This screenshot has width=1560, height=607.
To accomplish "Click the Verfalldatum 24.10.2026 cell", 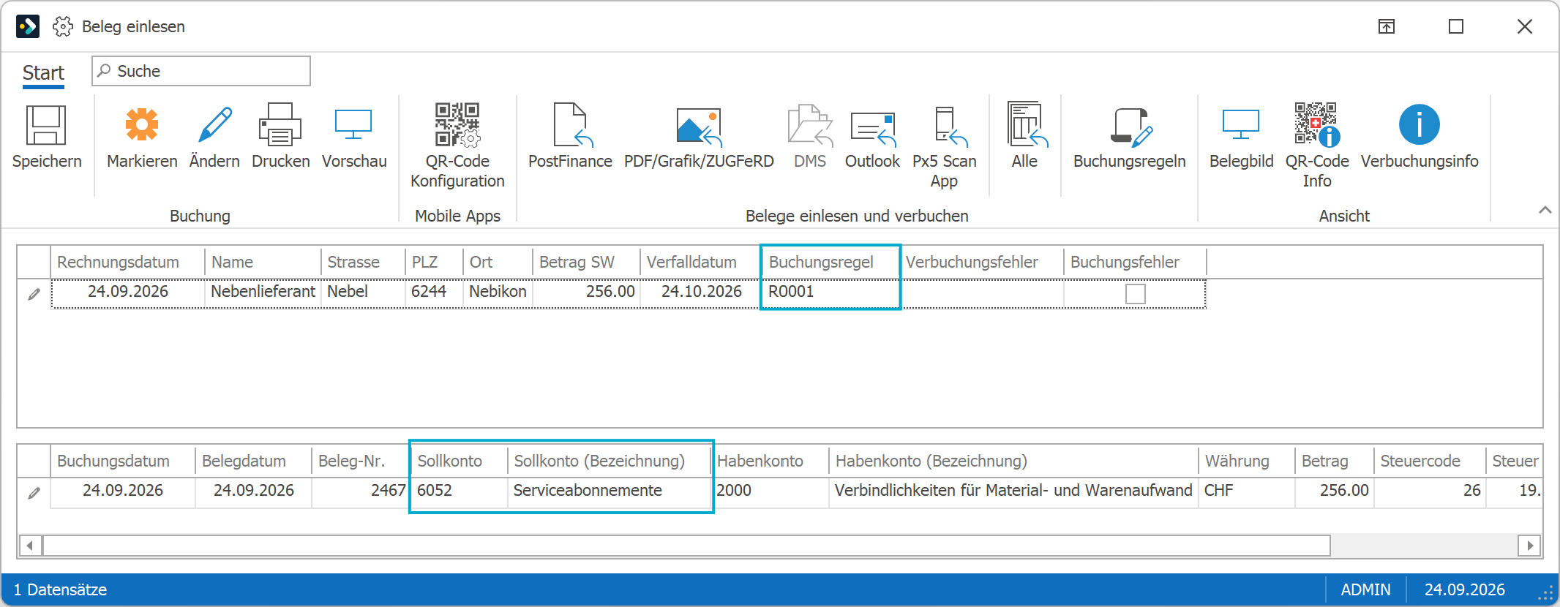I will click(700, 292).
